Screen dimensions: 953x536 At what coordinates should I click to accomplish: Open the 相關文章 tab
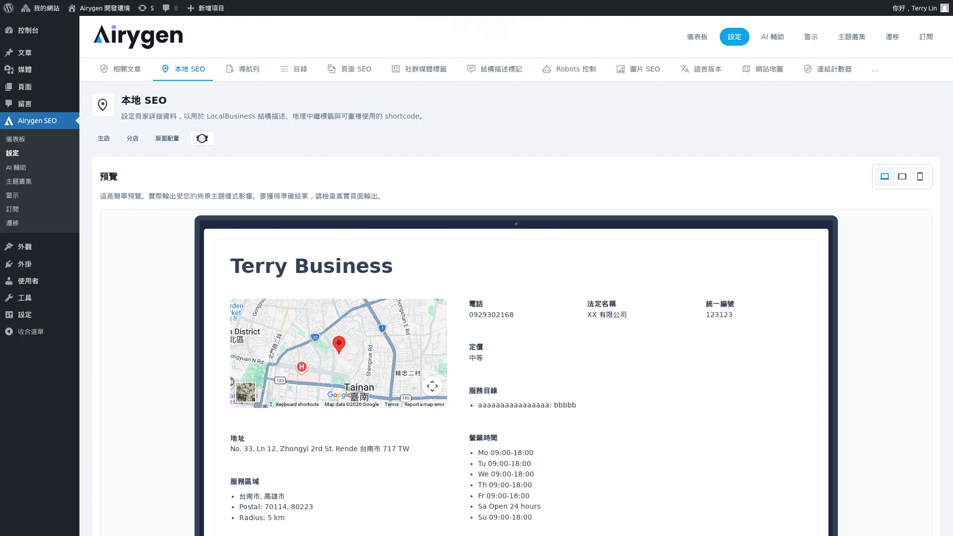pyautogui.click(x=121, y=69)
